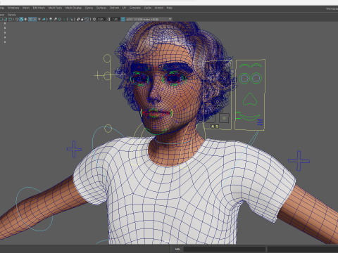Select the small yellow circle above left shoulder
Image resolution: width=338 pixels, height=253 pixels.
108,129
